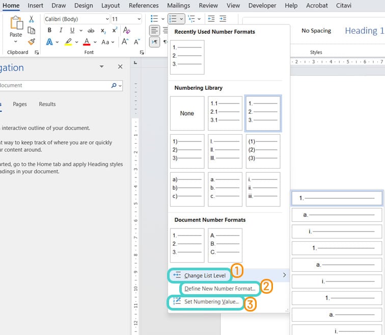Apply yellow text highlight color
Viewport: 385px width, 335px height.
[68, 42]
